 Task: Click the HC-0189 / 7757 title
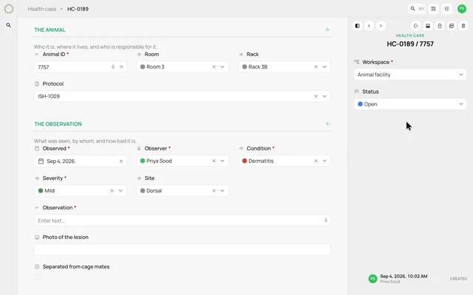410,44
